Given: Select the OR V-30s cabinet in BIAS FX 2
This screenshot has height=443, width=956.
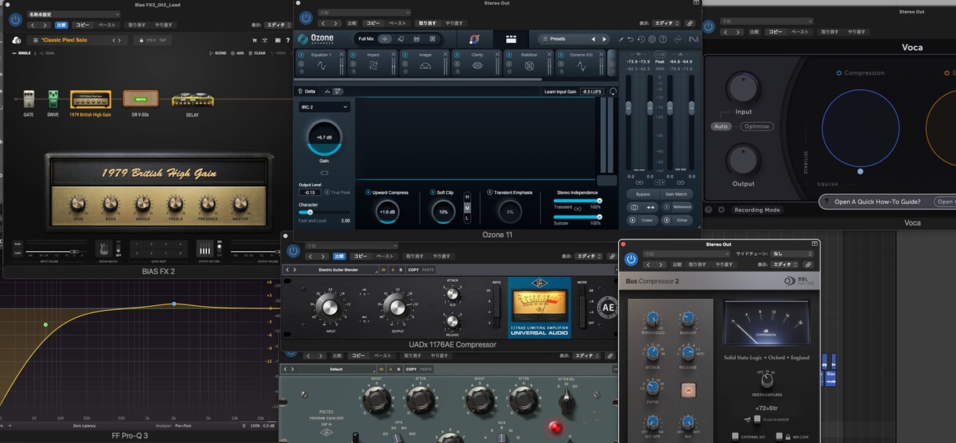Looking at the screenshot, I should tap(140, 99).
